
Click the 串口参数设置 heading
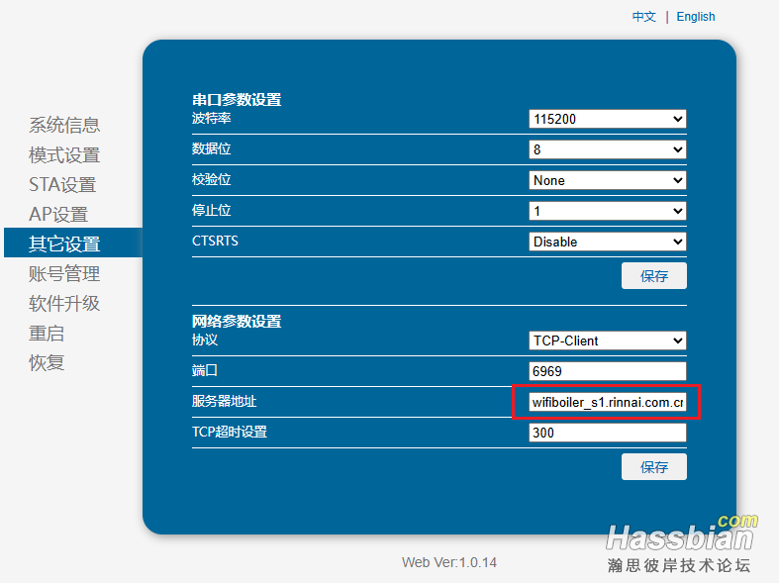(x=237, y=99)
